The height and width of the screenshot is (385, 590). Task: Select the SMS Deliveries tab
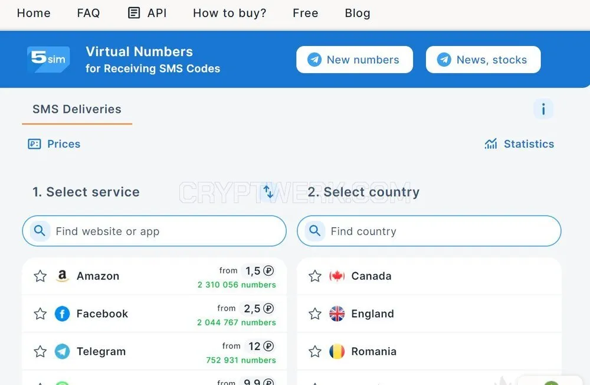pyautogui.click(x=77, y=109)
